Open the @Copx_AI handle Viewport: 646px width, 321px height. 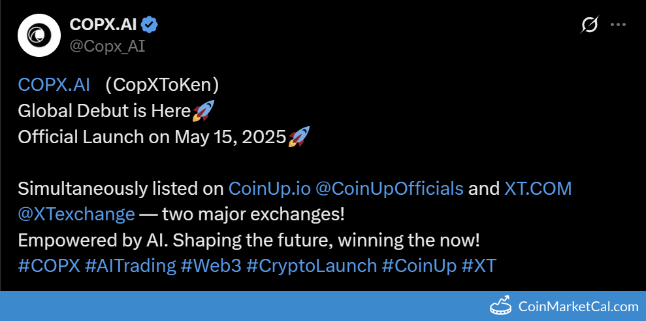(x=107, y=46)
